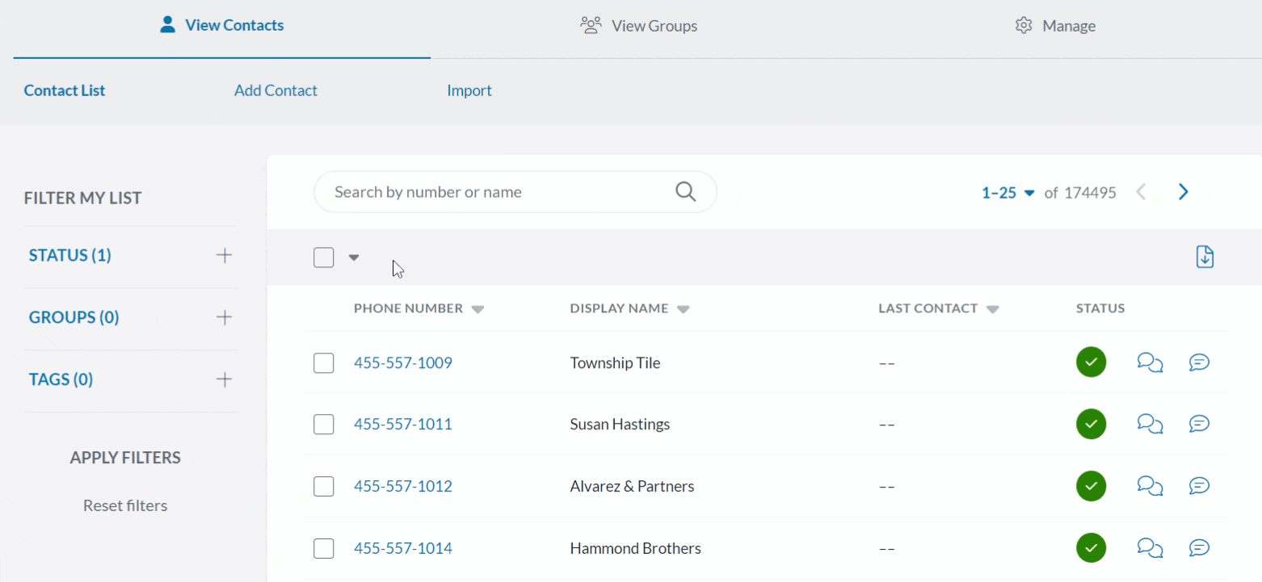This screenshot has height=582, width=1262.
Task: Click send message icon for Susan Hastings
Action: [1199, 424]
